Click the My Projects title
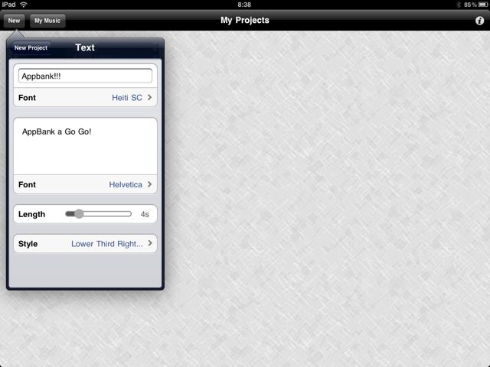490x367 pixels. point(245,21)
